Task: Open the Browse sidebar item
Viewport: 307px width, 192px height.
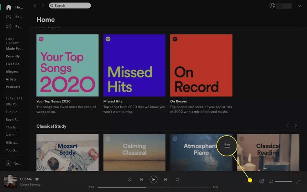Action: tap(14, 17)
